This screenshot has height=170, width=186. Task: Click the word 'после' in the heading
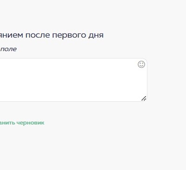pos(38,35)
